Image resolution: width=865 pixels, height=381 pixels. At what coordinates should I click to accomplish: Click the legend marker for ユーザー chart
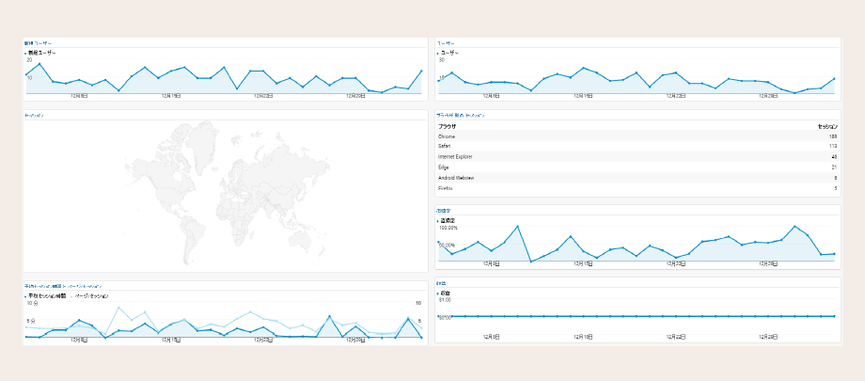point(438,53)
